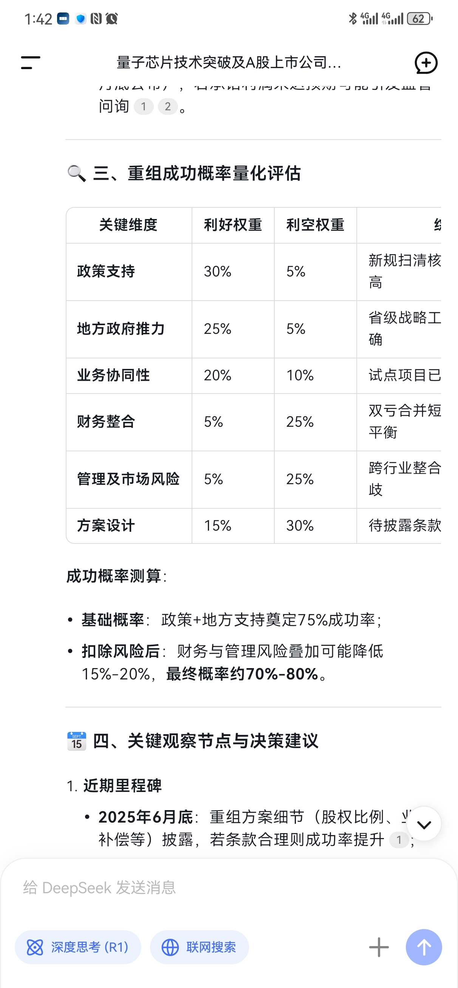Screen dimensions: 458x988
Task: Start a new chat with plus bubble icon
Action: click(x=426, y=63)
